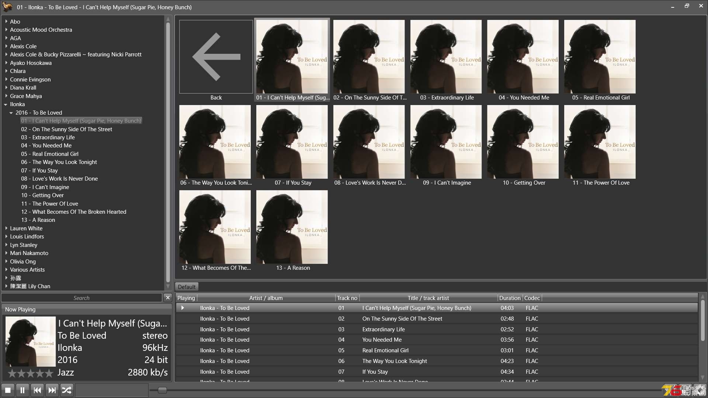Select the 12 - What Becomes Of The cover
The image size is (708, 398).
tap(215, 227)
